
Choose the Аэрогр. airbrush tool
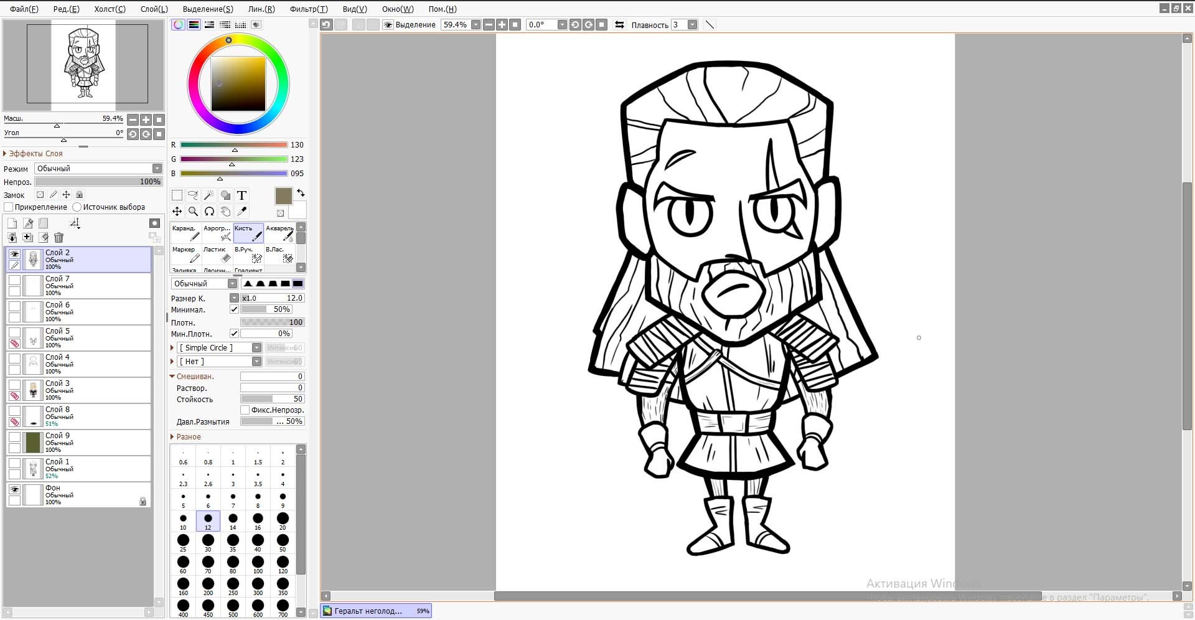click(x=217, y=233)
